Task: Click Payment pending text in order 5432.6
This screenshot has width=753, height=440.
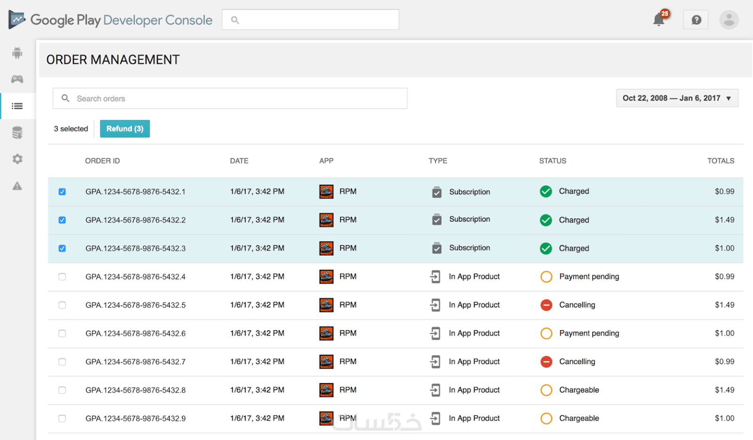Action: pos(589,333)
